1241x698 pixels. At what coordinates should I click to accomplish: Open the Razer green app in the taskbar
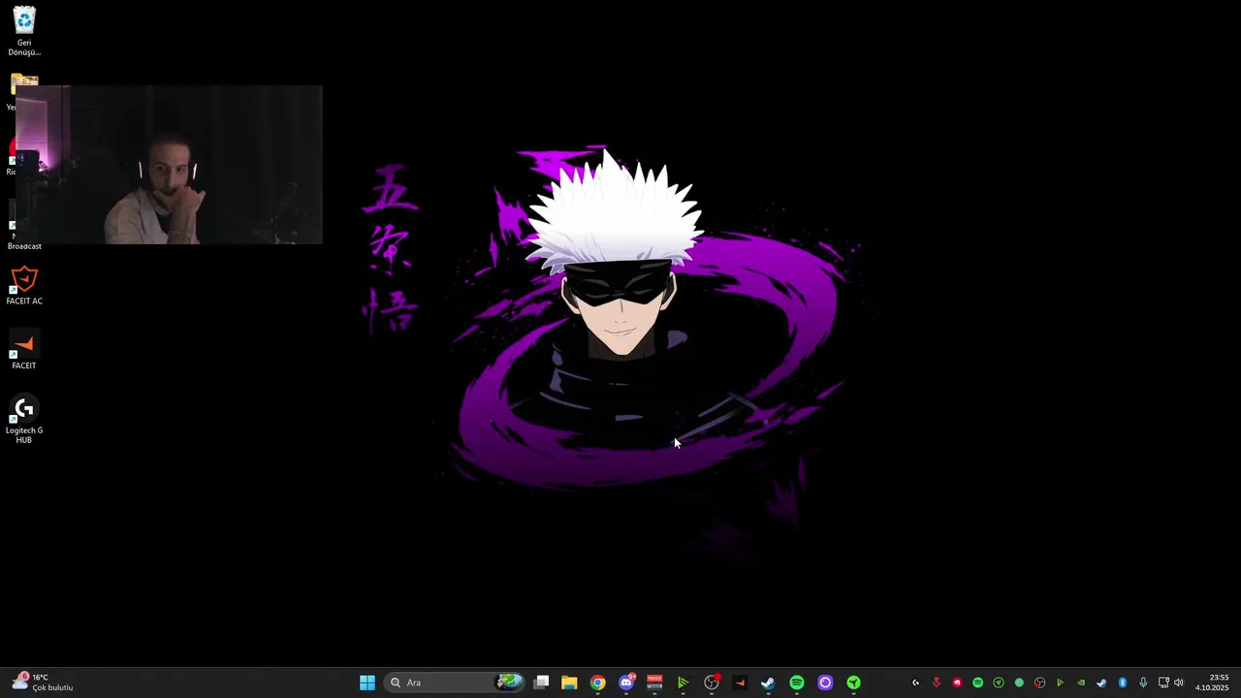pyautogui.click(x=853, y=682)
